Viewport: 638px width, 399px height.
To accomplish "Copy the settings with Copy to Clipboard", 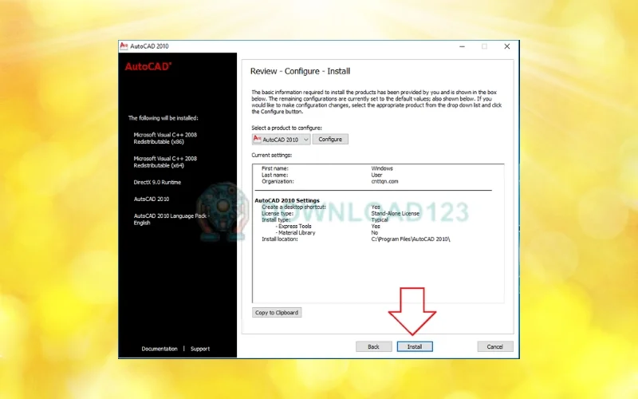I will point(277,312).
